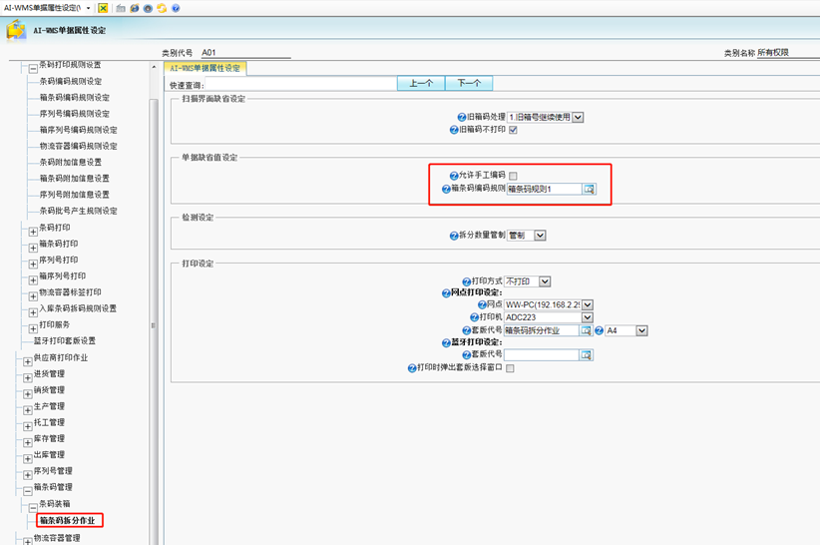Toggle 打印时弹出套版选择窗口 checkbox
The height and width of the screenshot is (549, 820).
click(x=511, y=368)
